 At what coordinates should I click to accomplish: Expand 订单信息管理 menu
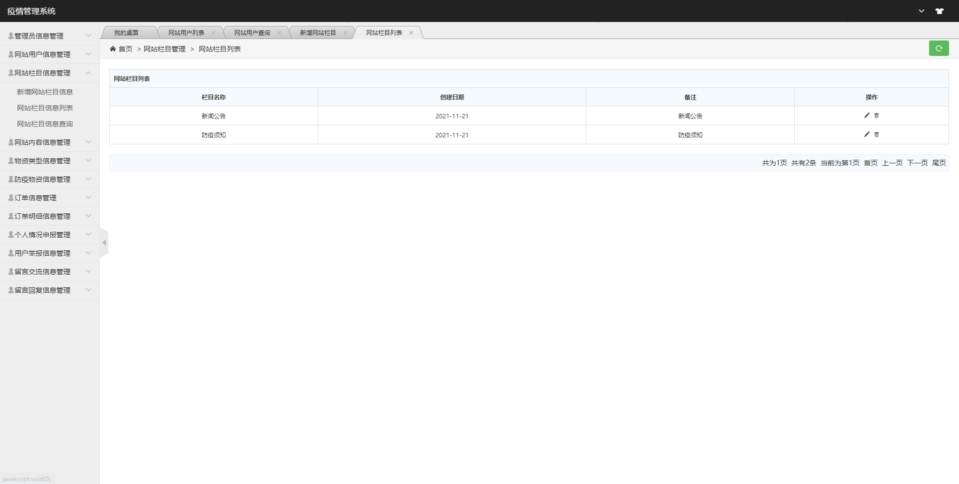(49, 198)
